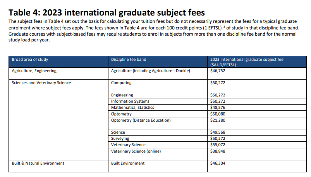The image size is (311, 177).
Task: Click the 'Built Environment' discipline cell
Action: point(127,163)
